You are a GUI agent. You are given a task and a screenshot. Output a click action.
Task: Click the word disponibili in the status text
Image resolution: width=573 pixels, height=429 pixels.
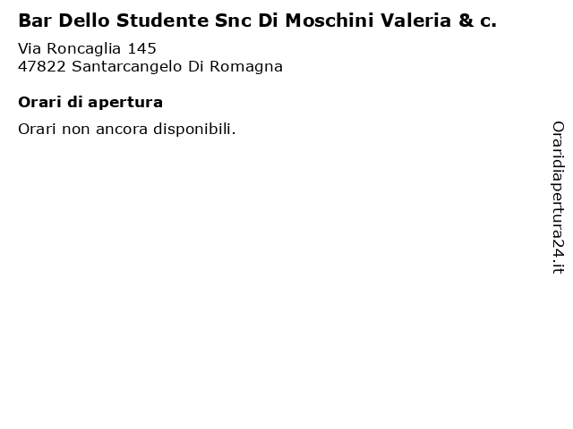(x=194, y=129)
